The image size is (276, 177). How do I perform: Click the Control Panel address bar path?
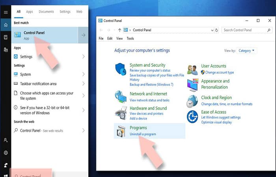[x=142, y=30]
